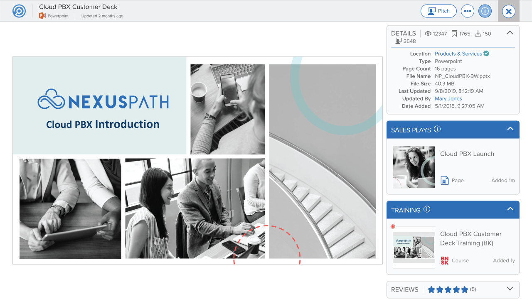
Task: Open the more options ellipsis menu
Action: pos(468,11)
